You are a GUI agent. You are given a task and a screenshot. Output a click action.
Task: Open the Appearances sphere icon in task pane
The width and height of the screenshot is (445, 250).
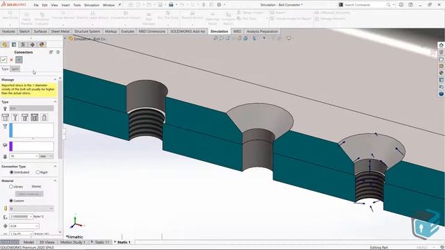click(x=441, y=73)
